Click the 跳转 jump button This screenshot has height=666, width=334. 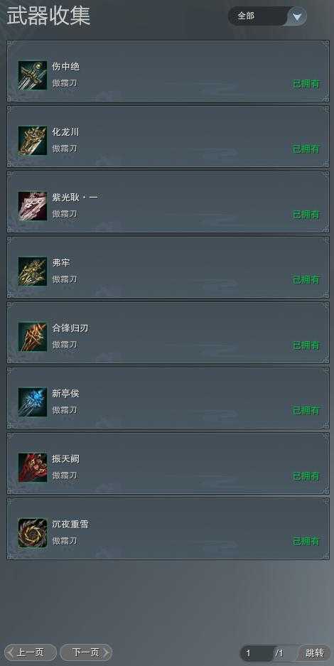(x=315, y=652)
